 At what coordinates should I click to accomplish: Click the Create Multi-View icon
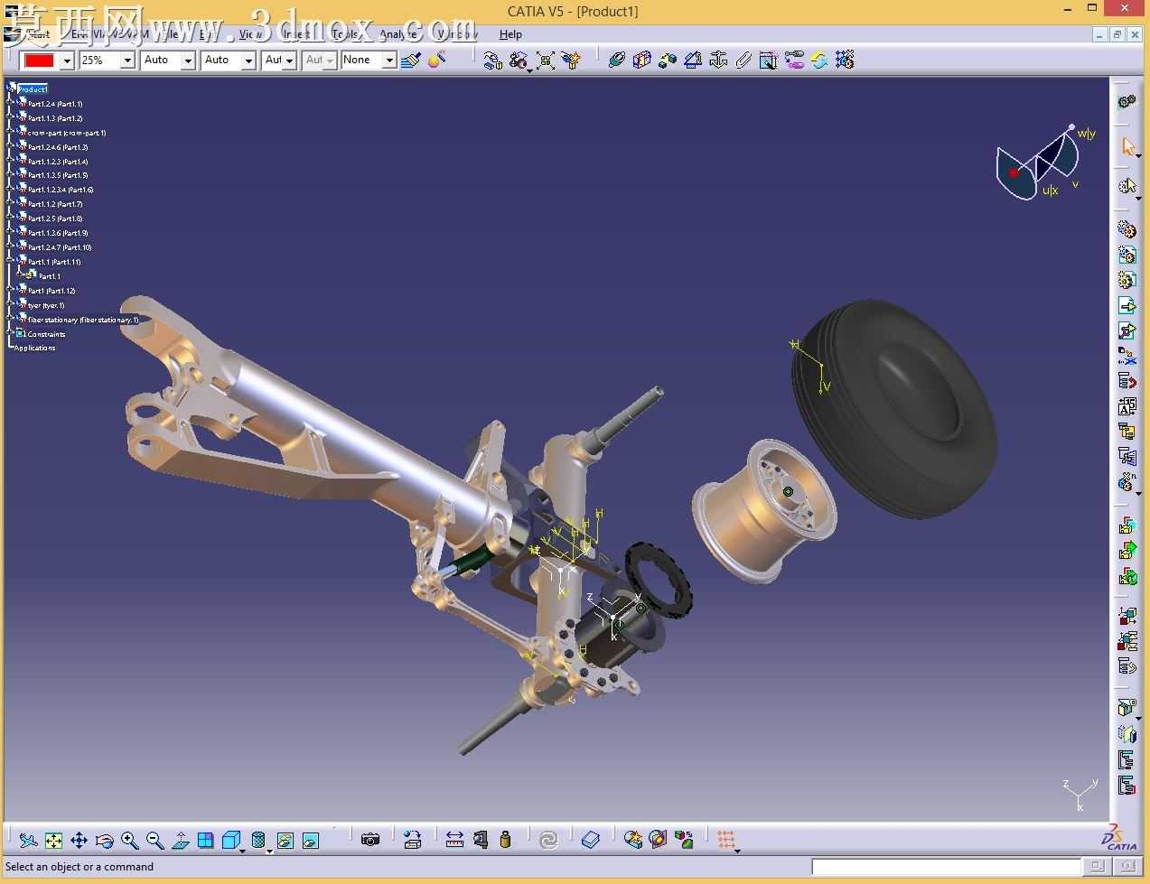(x=206, y=841)
